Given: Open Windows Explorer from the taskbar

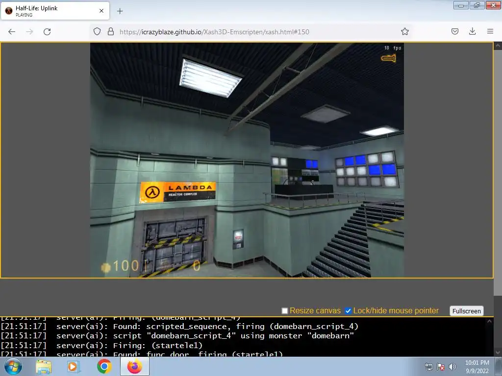Looking at the screenshot, I should [x=44, y=367].
